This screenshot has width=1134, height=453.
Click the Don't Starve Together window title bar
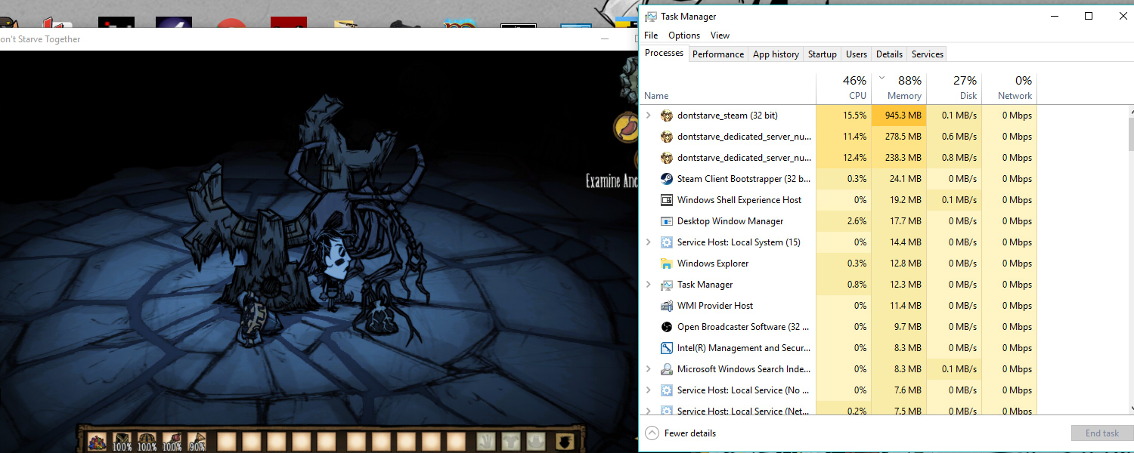point(318,39)
